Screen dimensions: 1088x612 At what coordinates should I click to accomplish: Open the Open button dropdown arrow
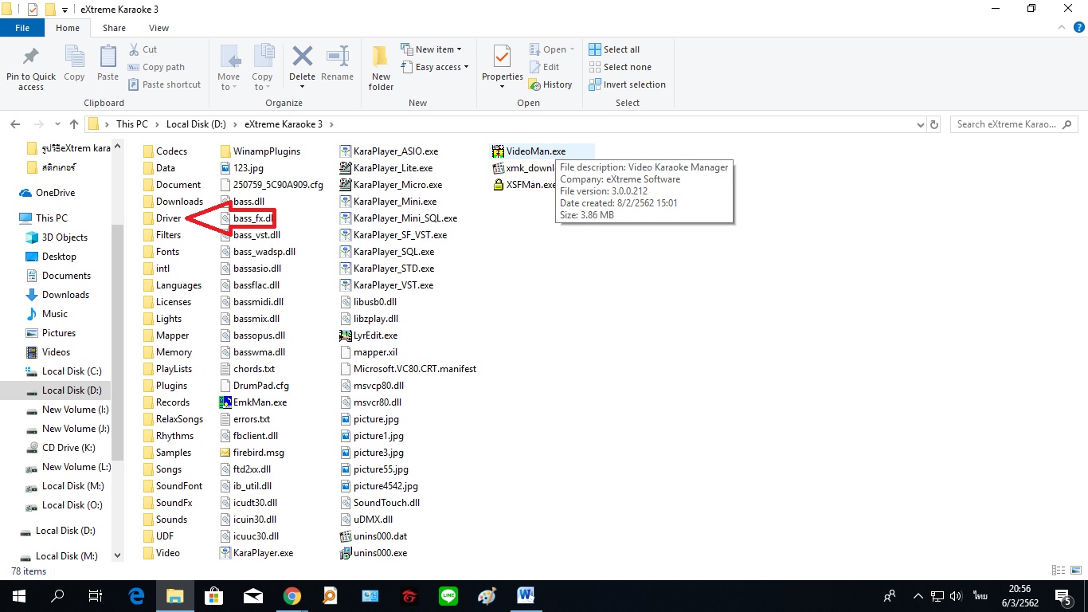[x=572, y=49]
